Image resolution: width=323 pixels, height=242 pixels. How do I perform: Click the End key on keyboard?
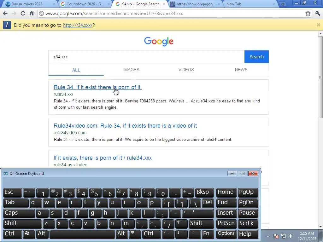pos(226,203)
